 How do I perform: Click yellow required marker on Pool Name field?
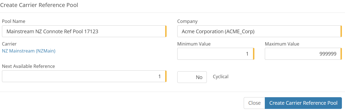point(166,32)
